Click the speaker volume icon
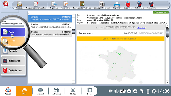The height and width of the screenshot is (96, 171). pos(117,91)
